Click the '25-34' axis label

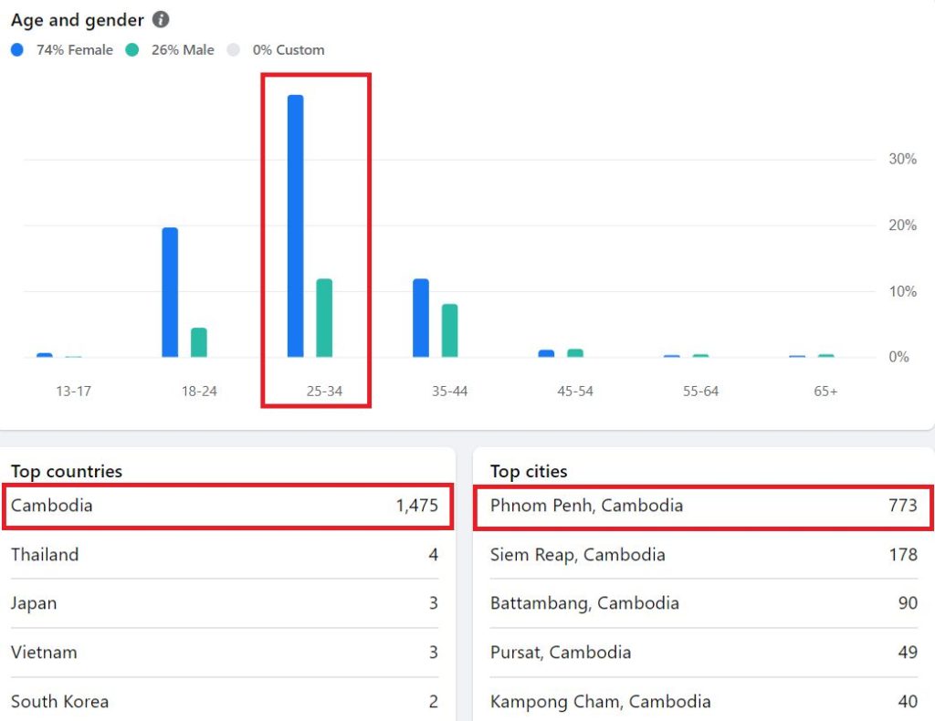(x=324, y=392)
